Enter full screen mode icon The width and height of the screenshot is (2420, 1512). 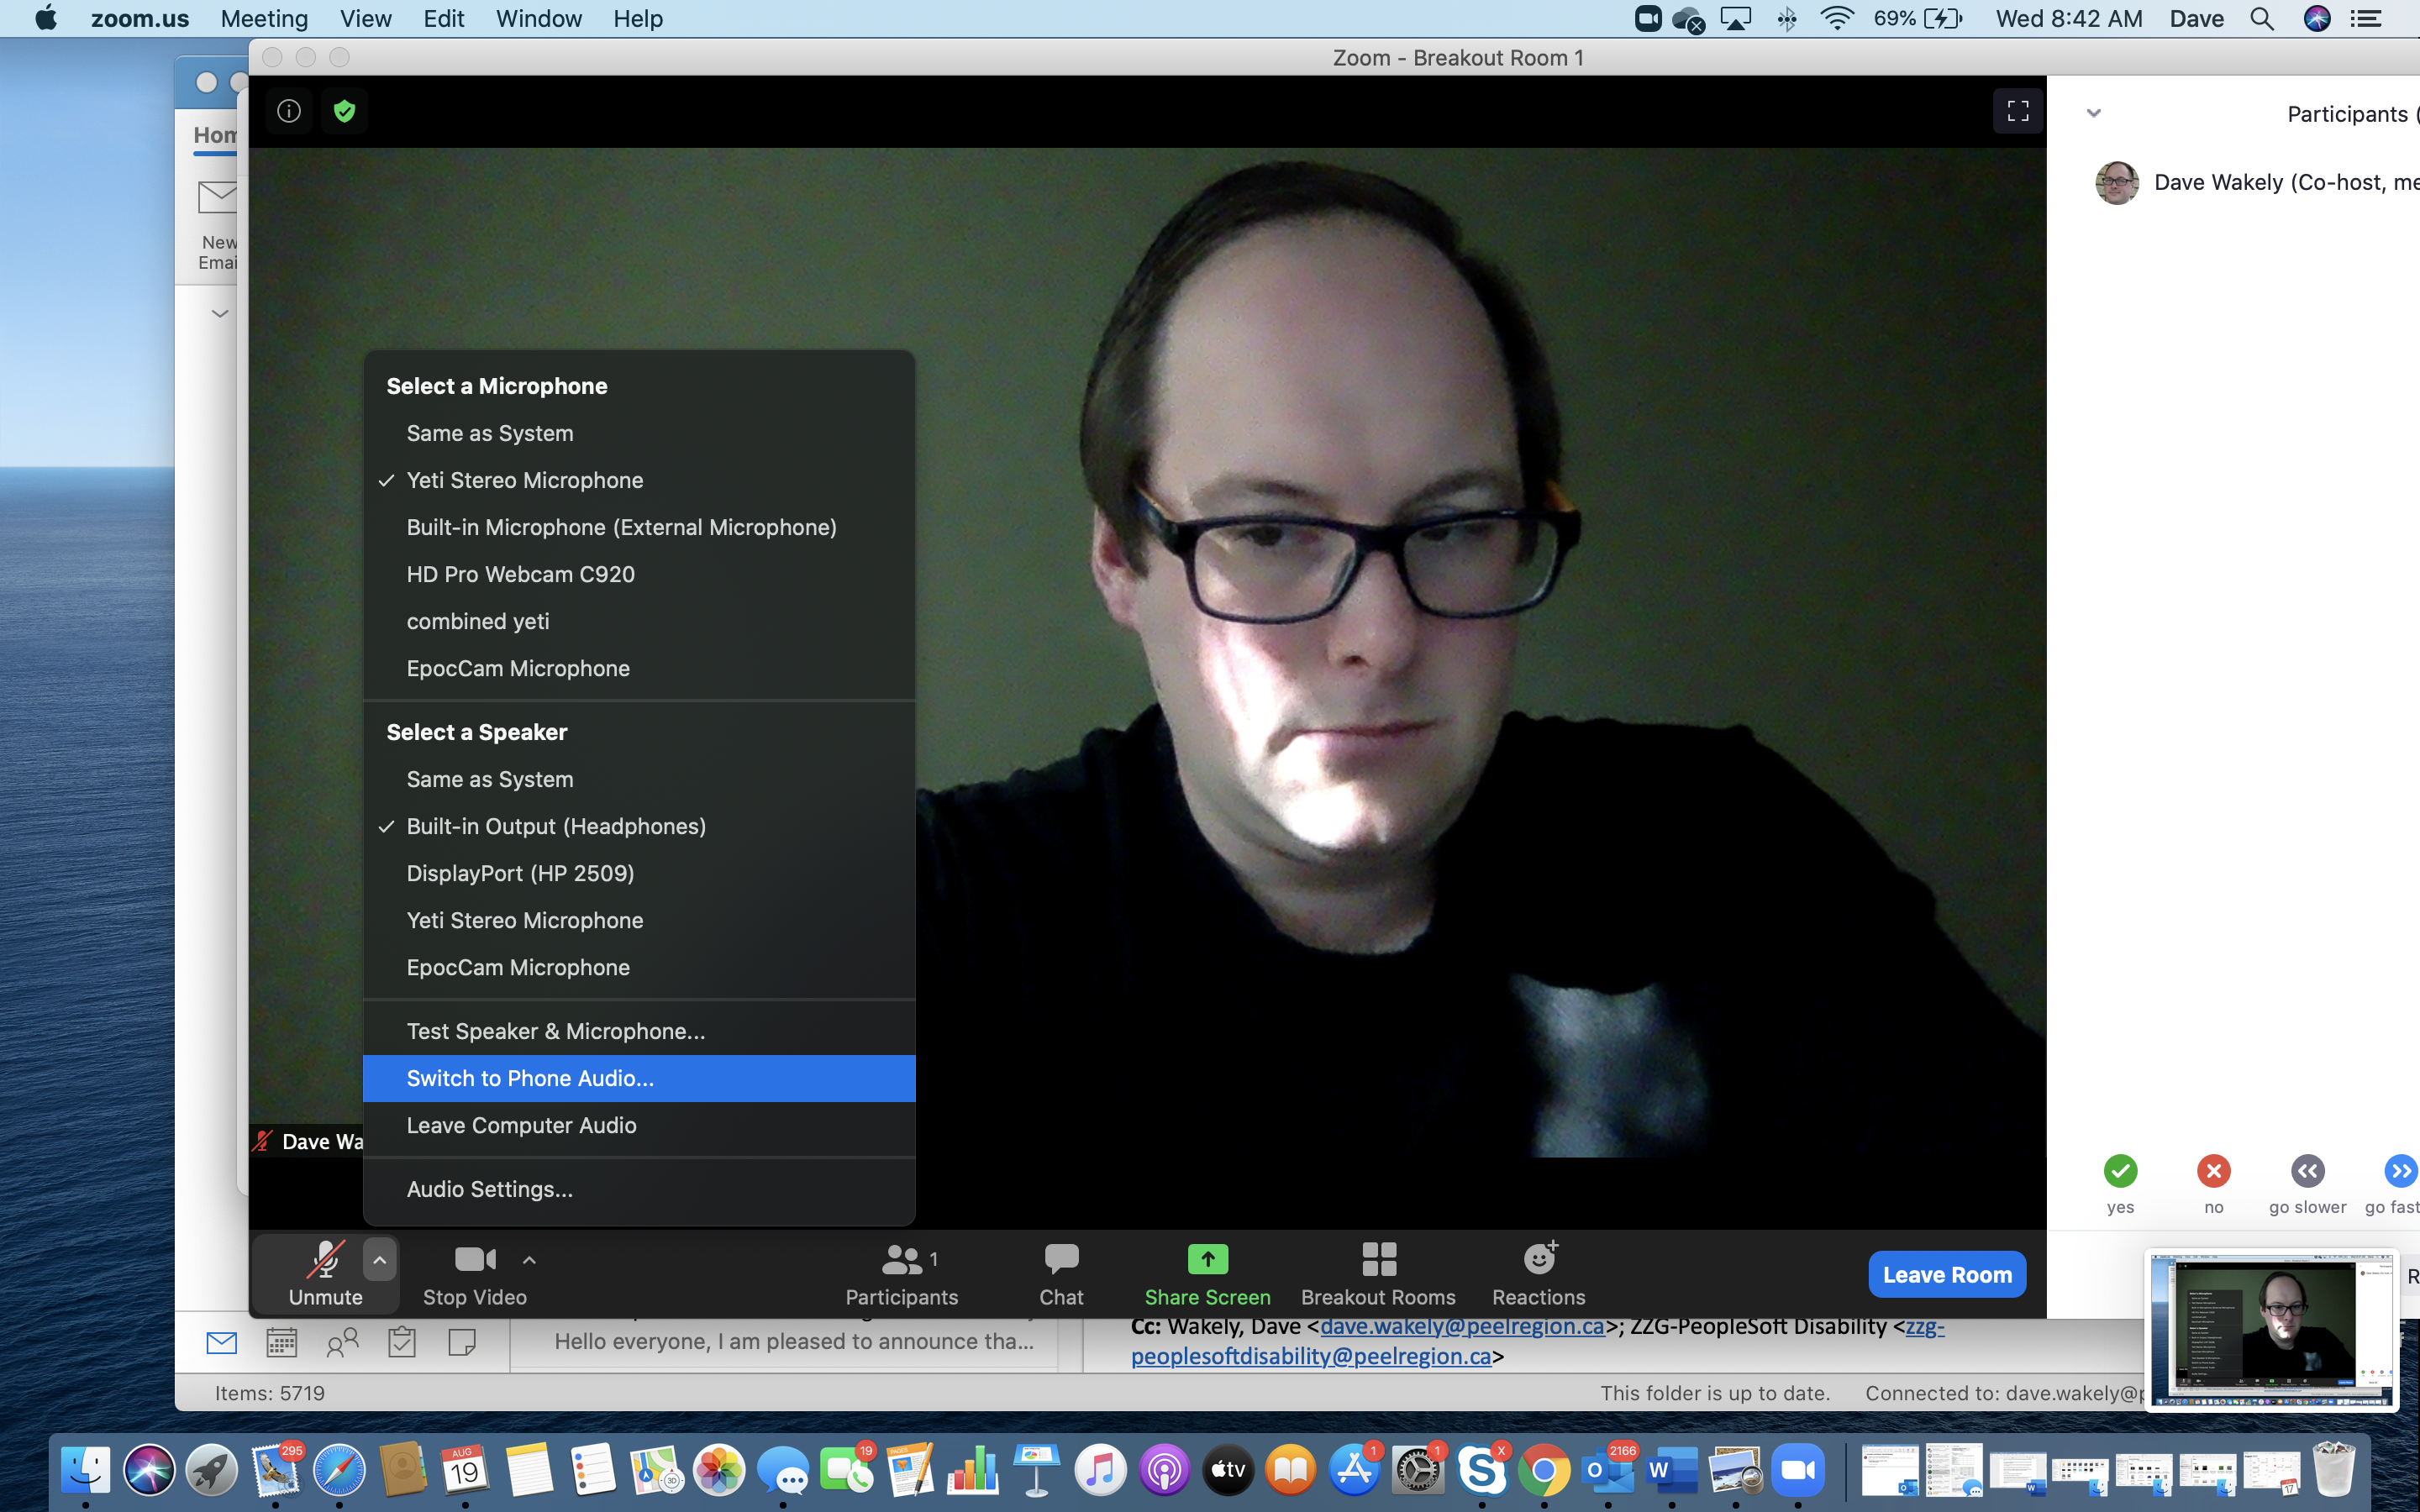tap(2017, 111)
